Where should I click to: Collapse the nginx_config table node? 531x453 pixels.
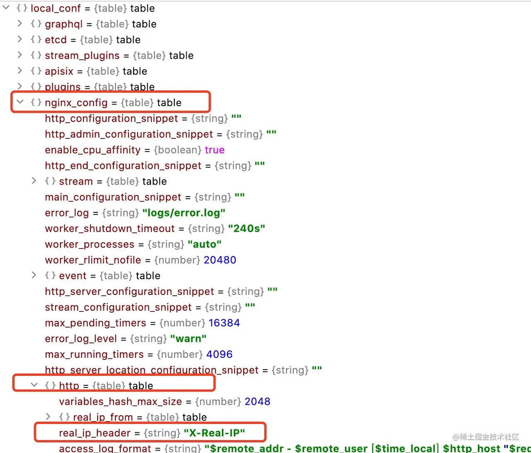20,102
